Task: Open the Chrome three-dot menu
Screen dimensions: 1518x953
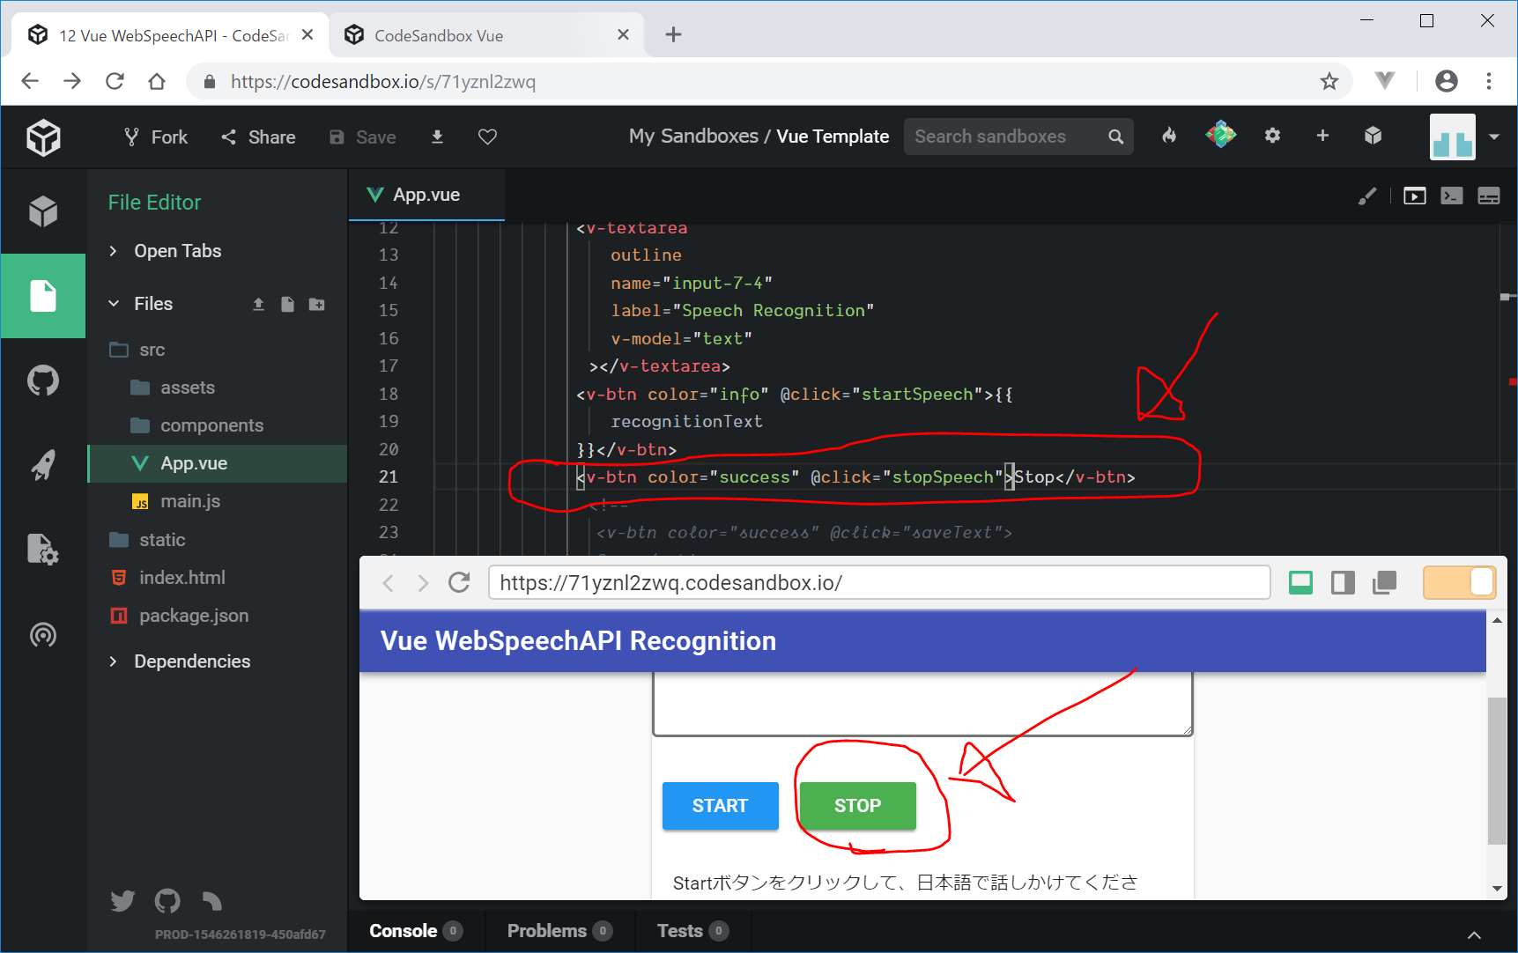Action: (1489, 81)
